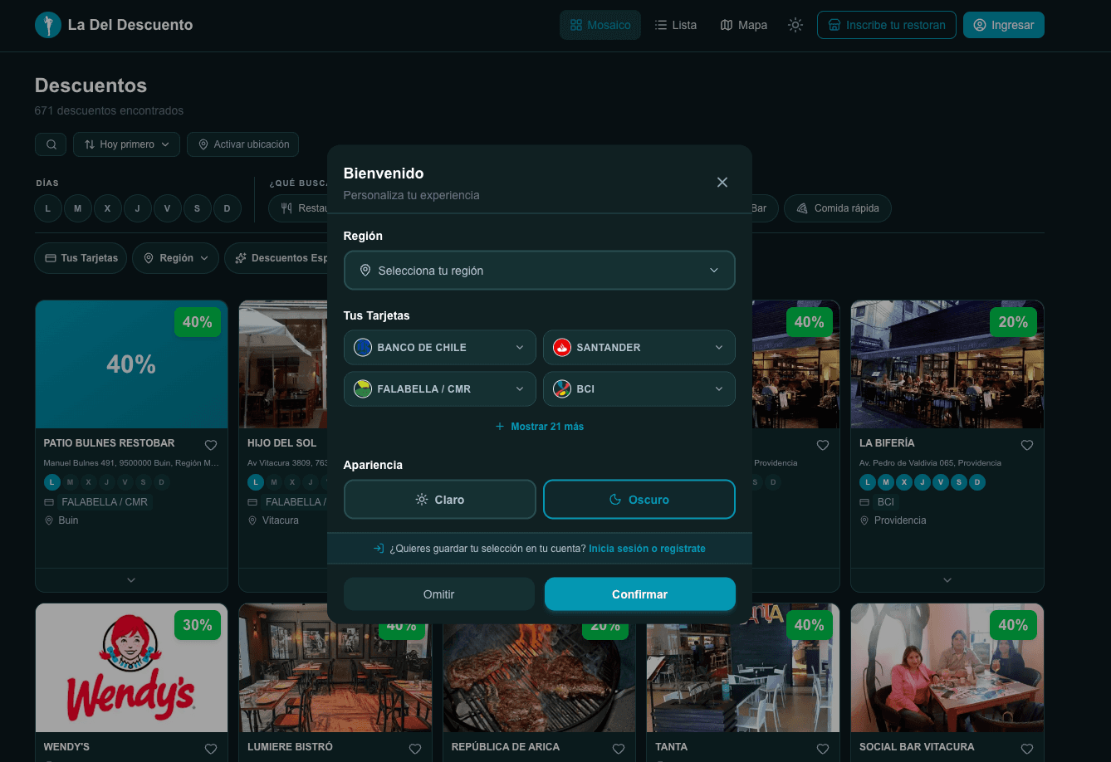Toggle day filter D (Domingo)
1111x762 pixels.
pos(228,208)
